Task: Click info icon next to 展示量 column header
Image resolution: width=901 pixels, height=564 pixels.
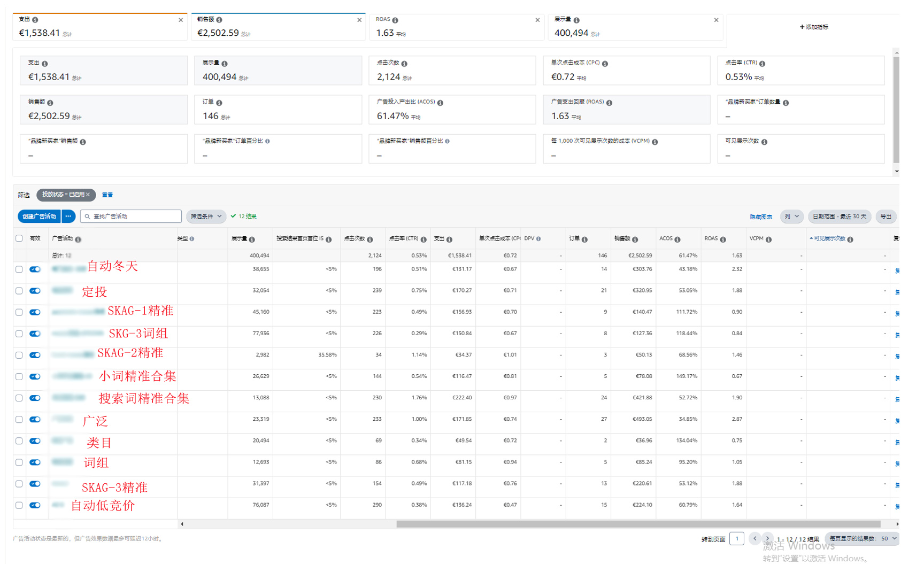Action: [x=252, y=239]
